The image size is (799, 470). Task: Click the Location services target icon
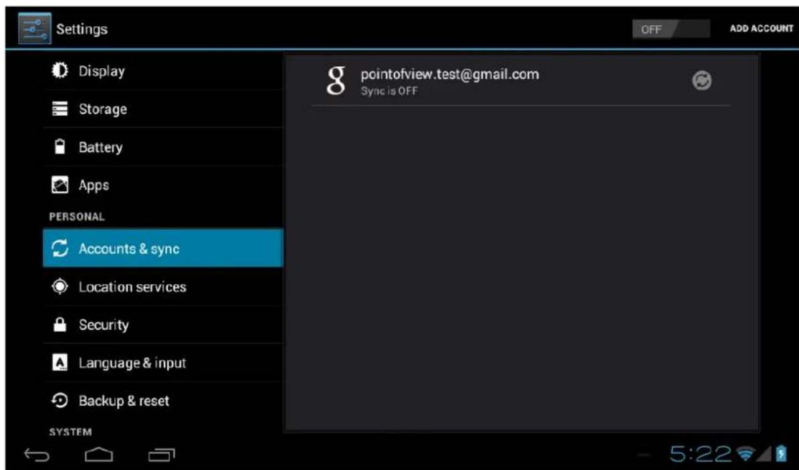(x=60, y=287)
